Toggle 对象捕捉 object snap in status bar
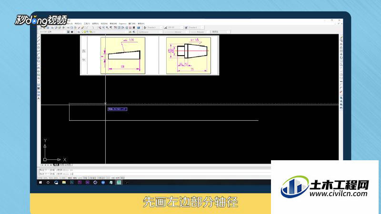 (x=92, y=178)
